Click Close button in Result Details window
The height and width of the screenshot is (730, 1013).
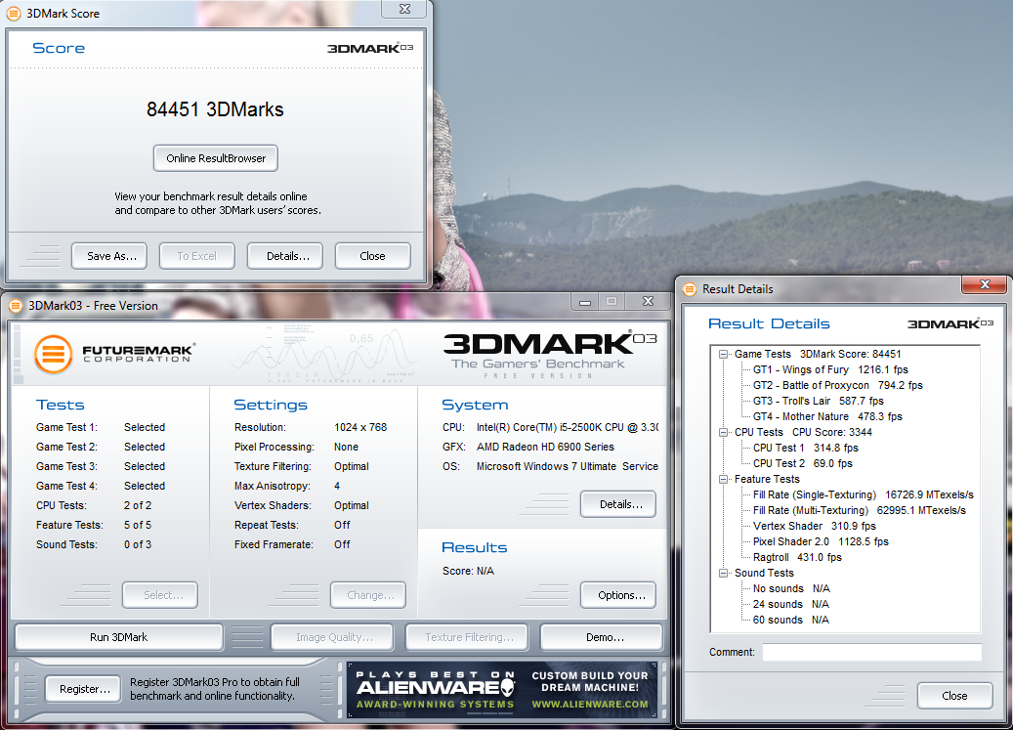tap(954, 696)
